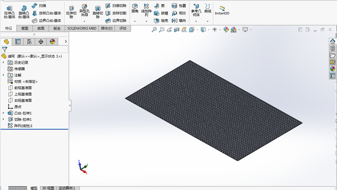
Task: Choose the Lofted Cut (放样切割) tool
Action: pos(116,13)
